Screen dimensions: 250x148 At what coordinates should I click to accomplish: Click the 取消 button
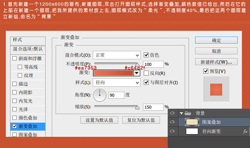216,51
